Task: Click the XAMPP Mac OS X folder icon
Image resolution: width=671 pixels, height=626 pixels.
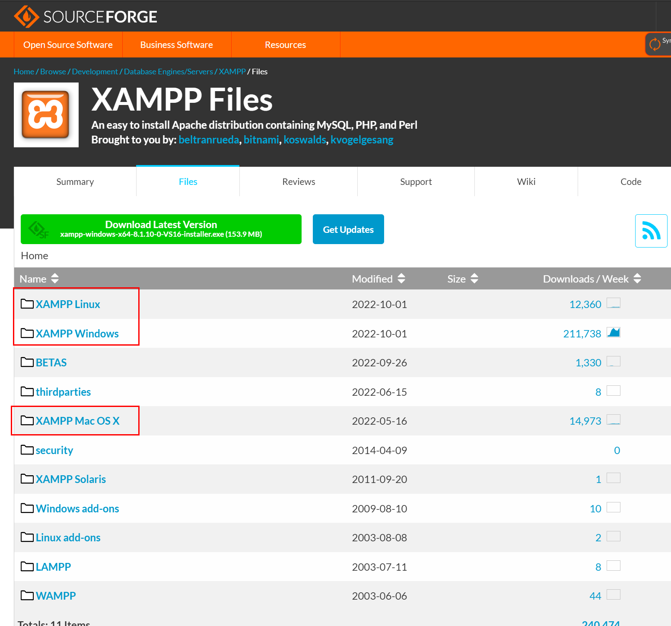Action: pyautogui.click(x=27, y=420)
